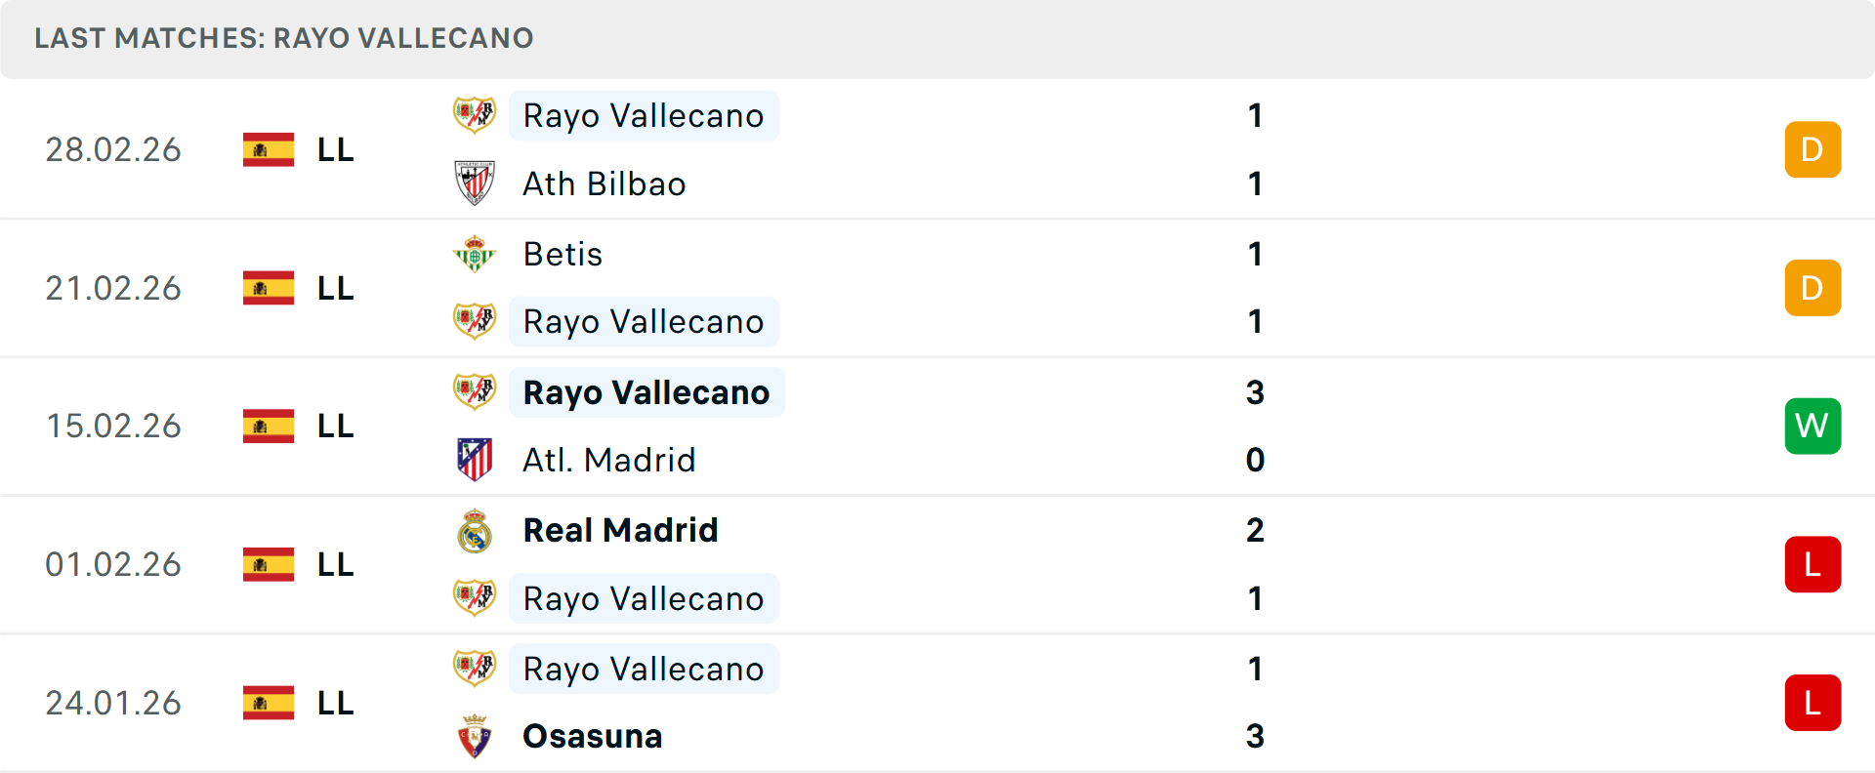
Task: Open the Betis team name link
Action: pos(562,254)
